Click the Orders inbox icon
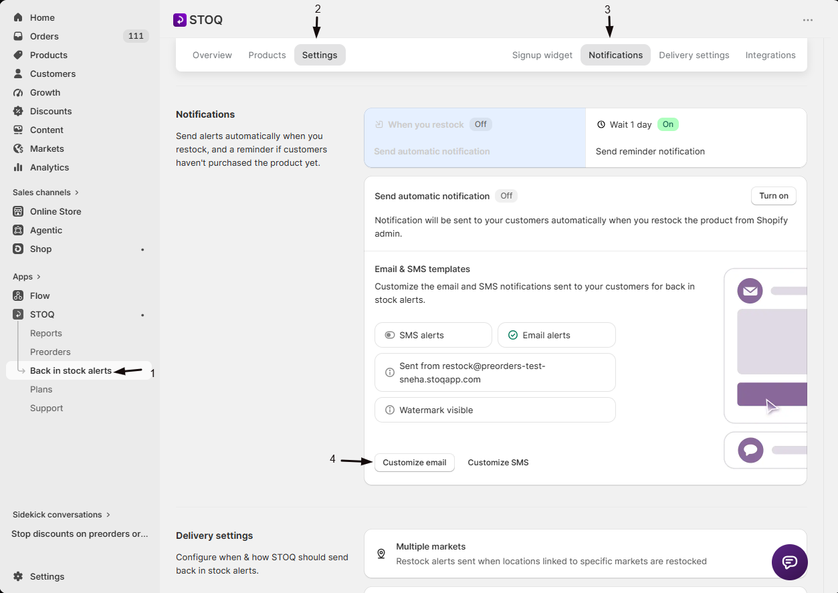The image size is (838, 593). (18, 36)
